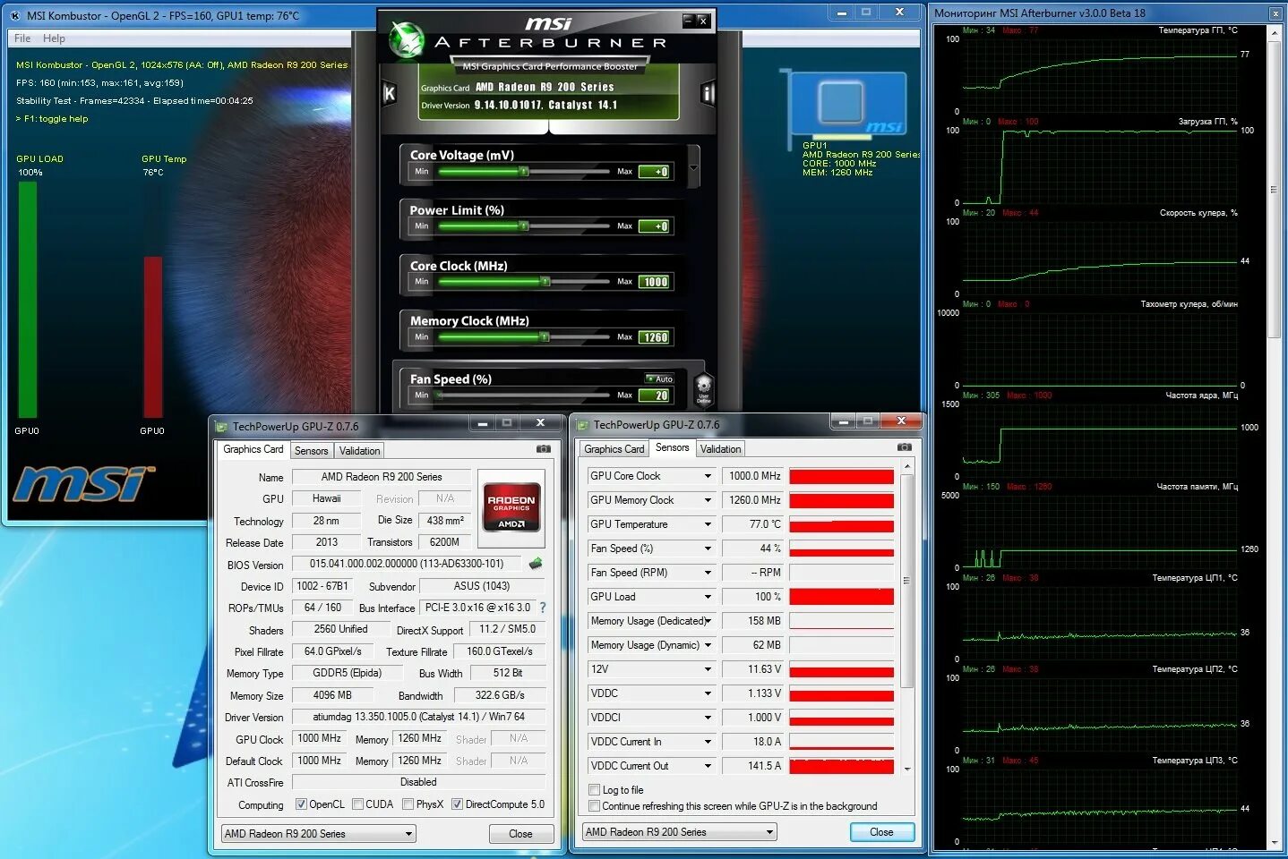1288x859 pixels.
Task: Click the Core Clock value field 1000
Action: [x=655, y=282]
